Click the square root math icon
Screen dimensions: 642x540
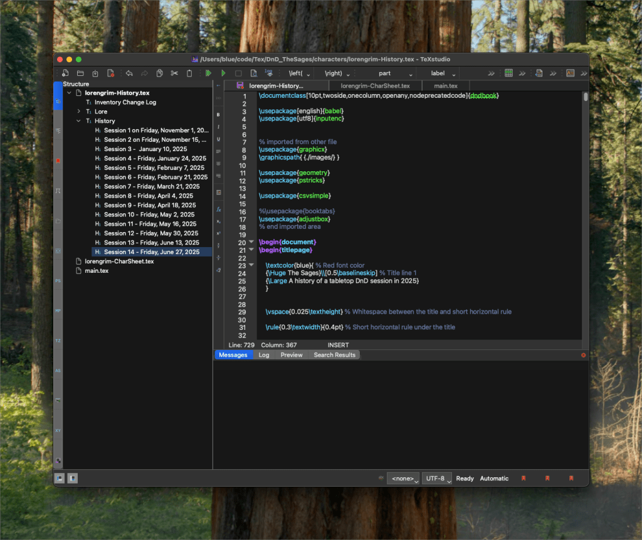coord(218,270)
